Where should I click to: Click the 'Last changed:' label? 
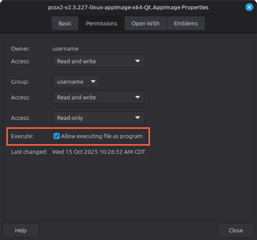(29, 152)
